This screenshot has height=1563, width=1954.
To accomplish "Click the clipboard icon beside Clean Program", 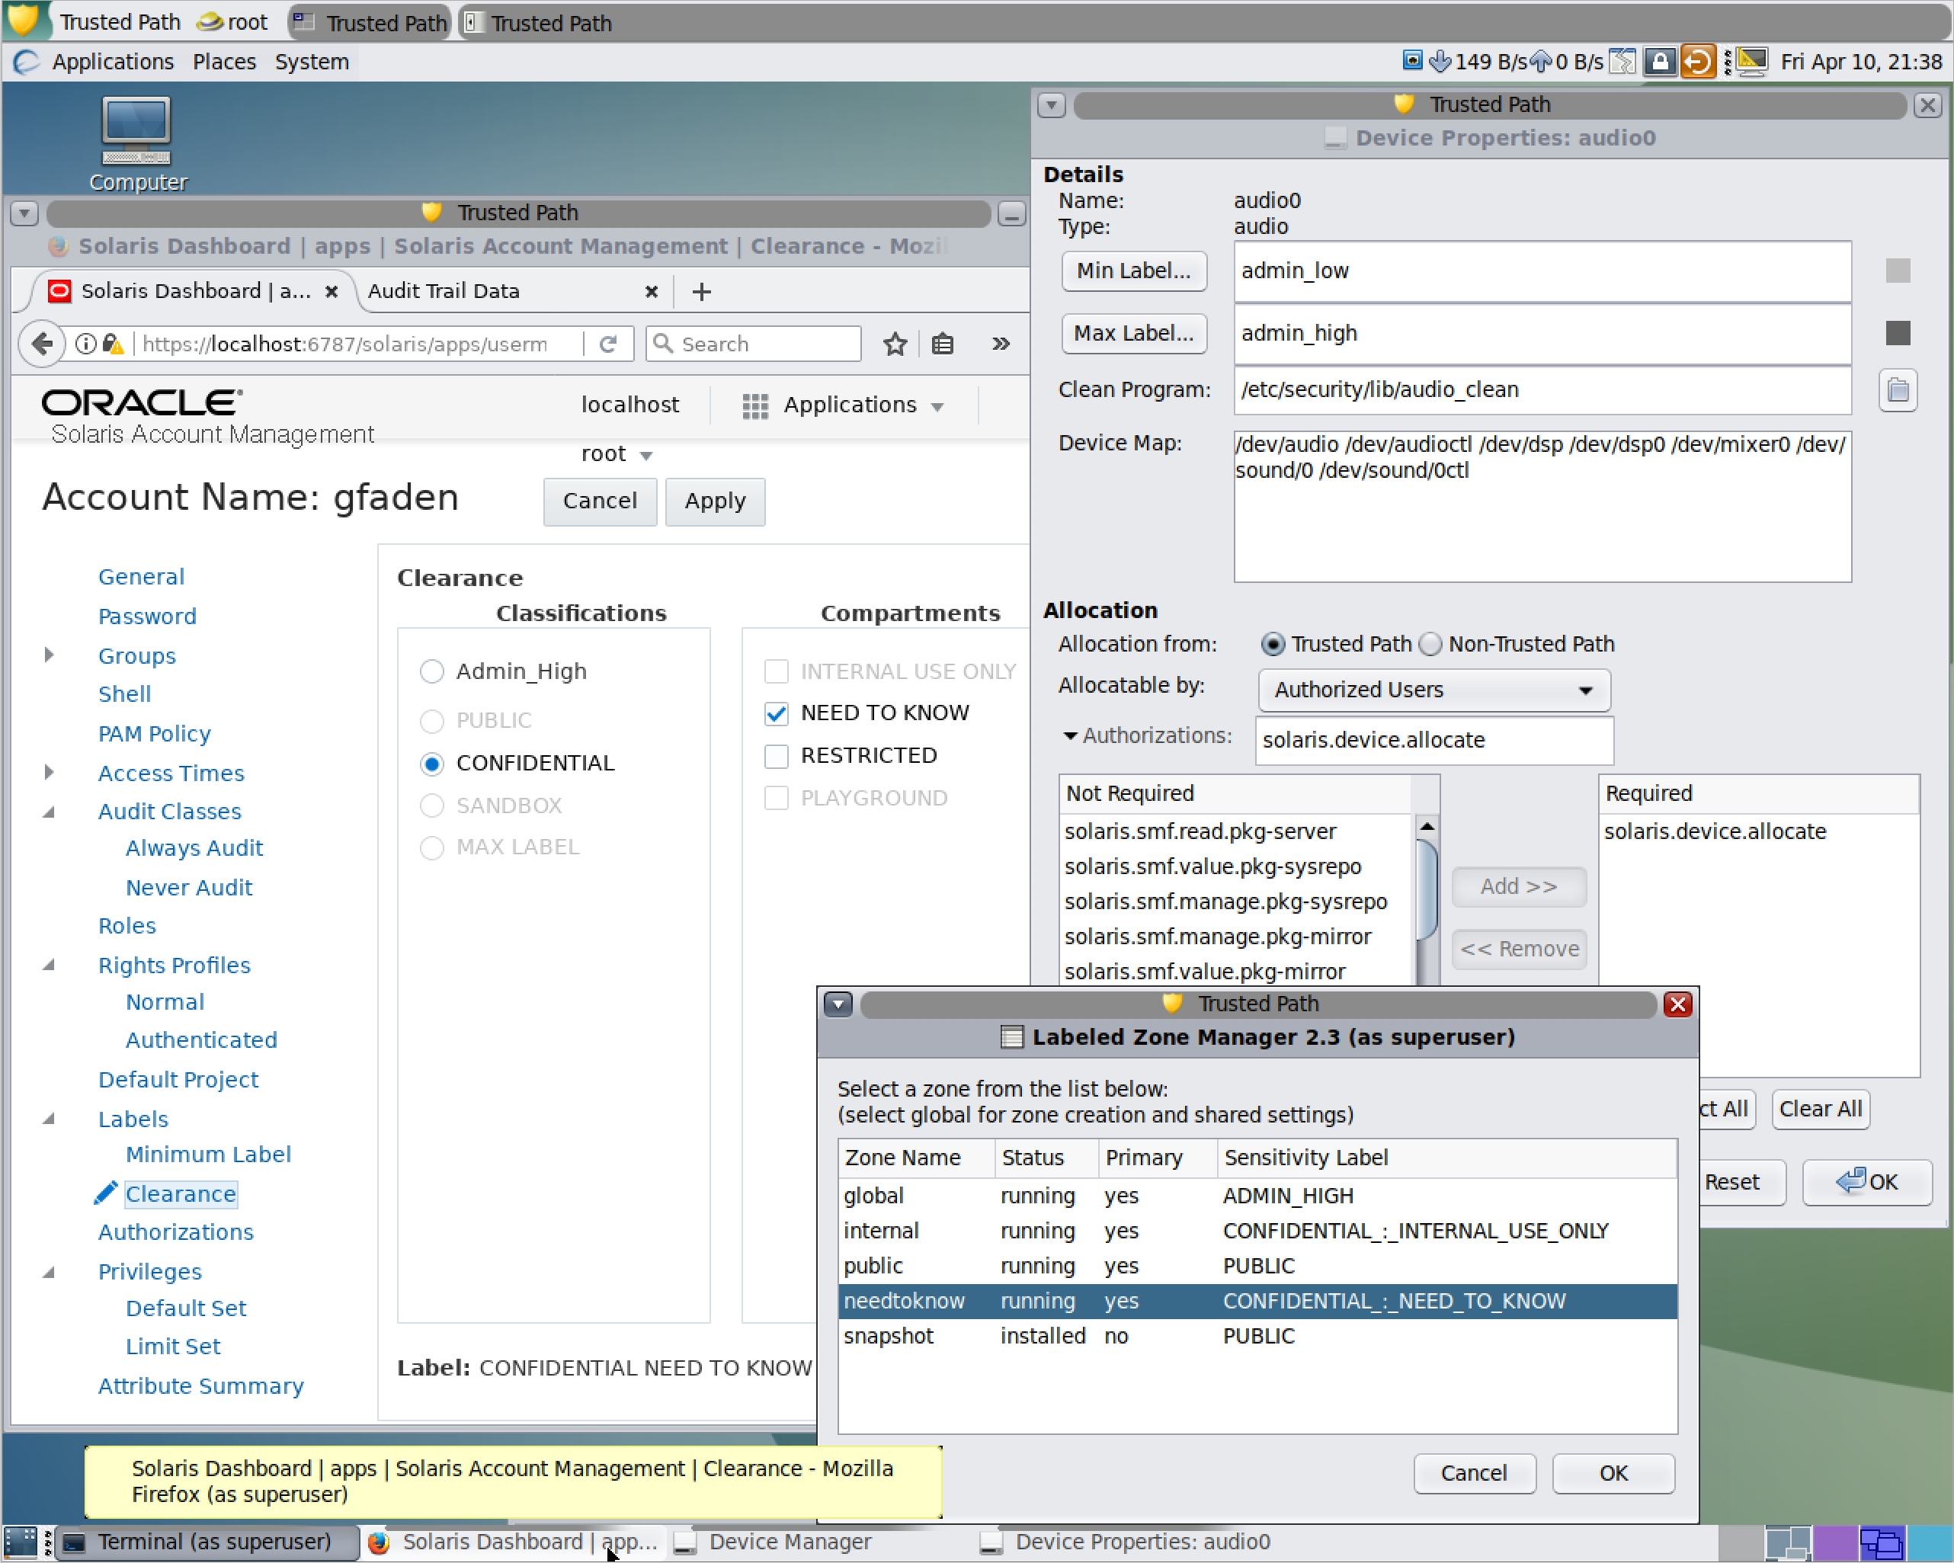I will (1898, 390).
